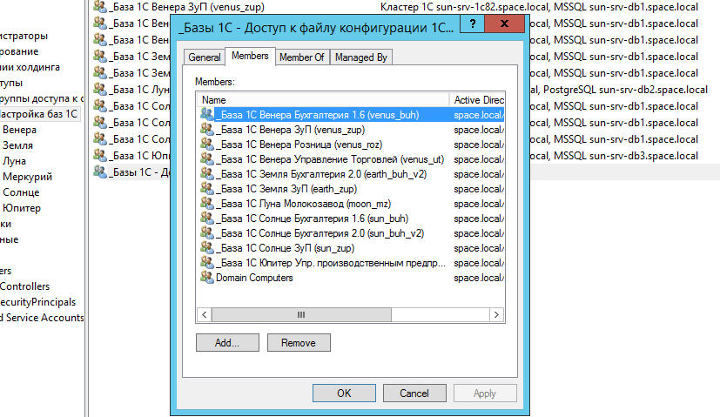Open Венера node in left tree
Image resolution: width=720 pixels, height=417 pixels.
coord(19,130)
